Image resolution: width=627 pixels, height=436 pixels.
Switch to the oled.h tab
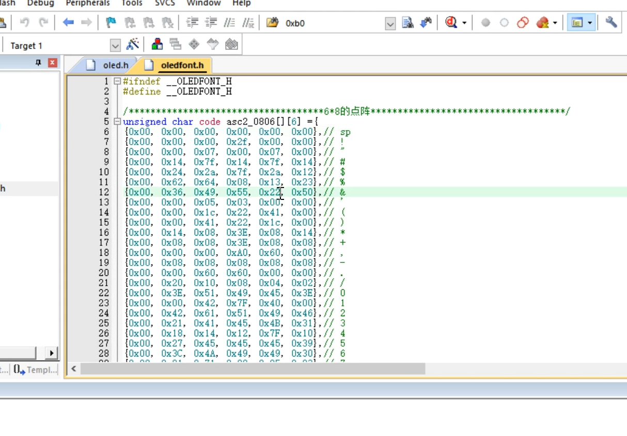(109, 65)
